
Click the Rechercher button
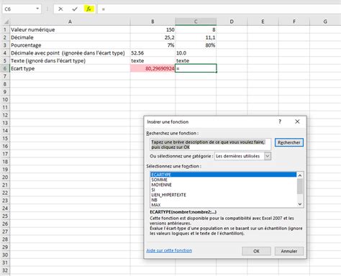pyautogui.click(x=289, y=142)
